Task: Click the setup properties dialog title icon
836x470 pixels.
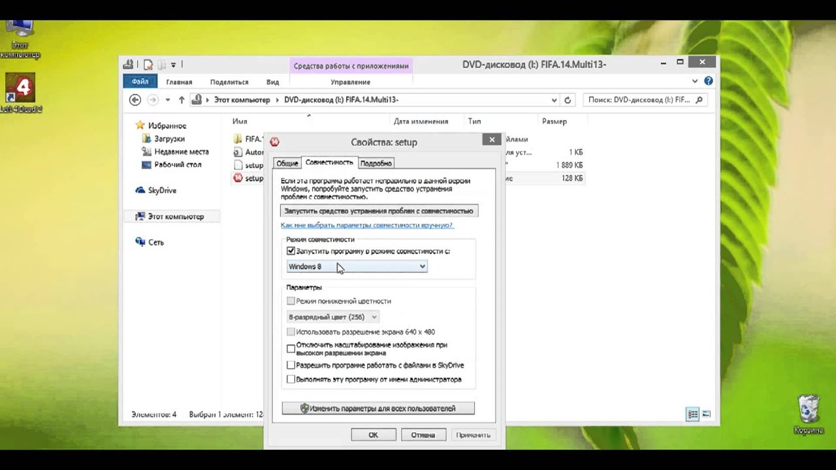Action: coord(275,142)
